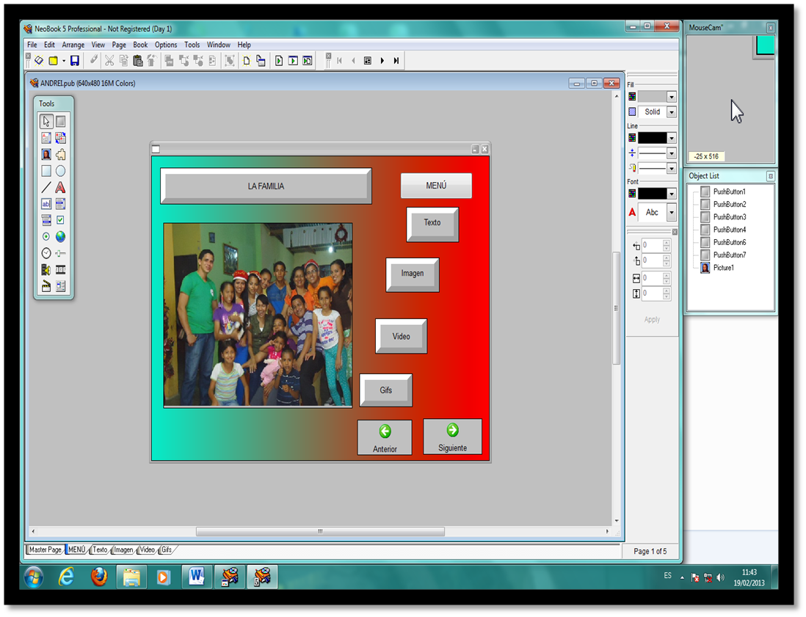Select the arrow selection tool
Viewport: 806px width, 617px height.
(46, 120)
